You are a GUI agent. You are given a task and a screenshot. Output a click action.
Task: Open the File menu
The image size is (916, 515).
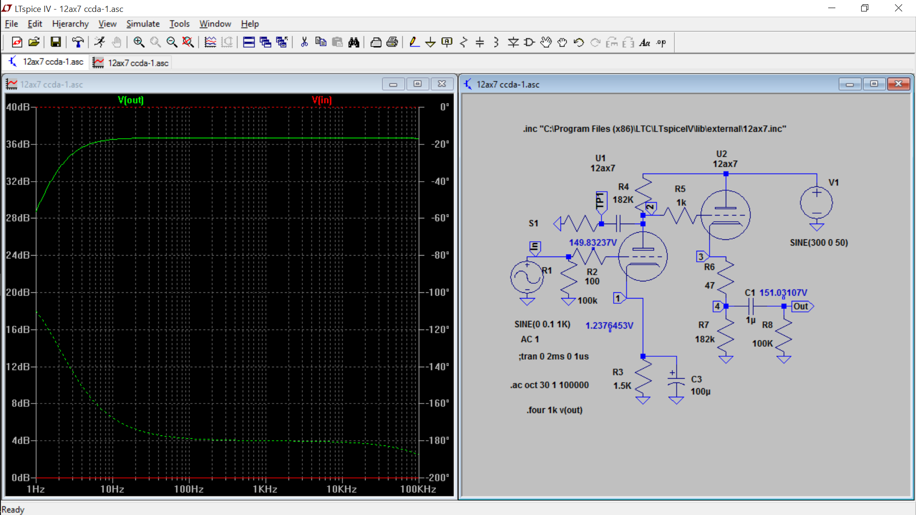pos(11,24)
